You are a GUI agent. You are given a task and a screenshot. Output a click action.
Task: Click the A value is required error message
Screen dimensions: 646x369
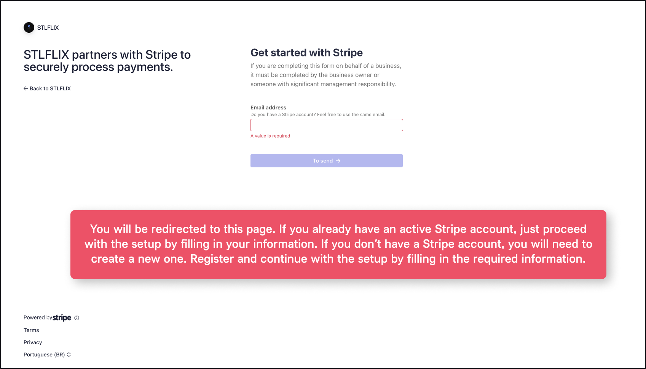pyautogui.click(x=270, y=136)
